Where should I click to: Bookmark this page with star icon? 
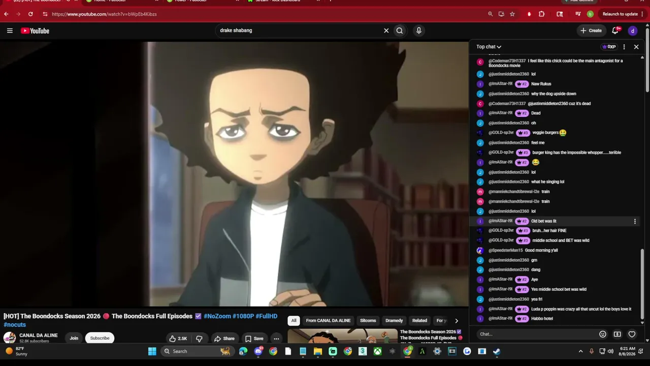(x=512, y=14)
